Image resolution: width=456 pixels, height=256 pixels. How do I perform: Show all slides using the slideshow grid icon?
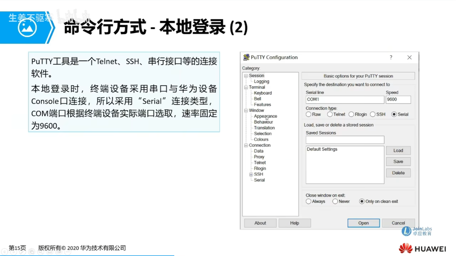click(32, 252)
